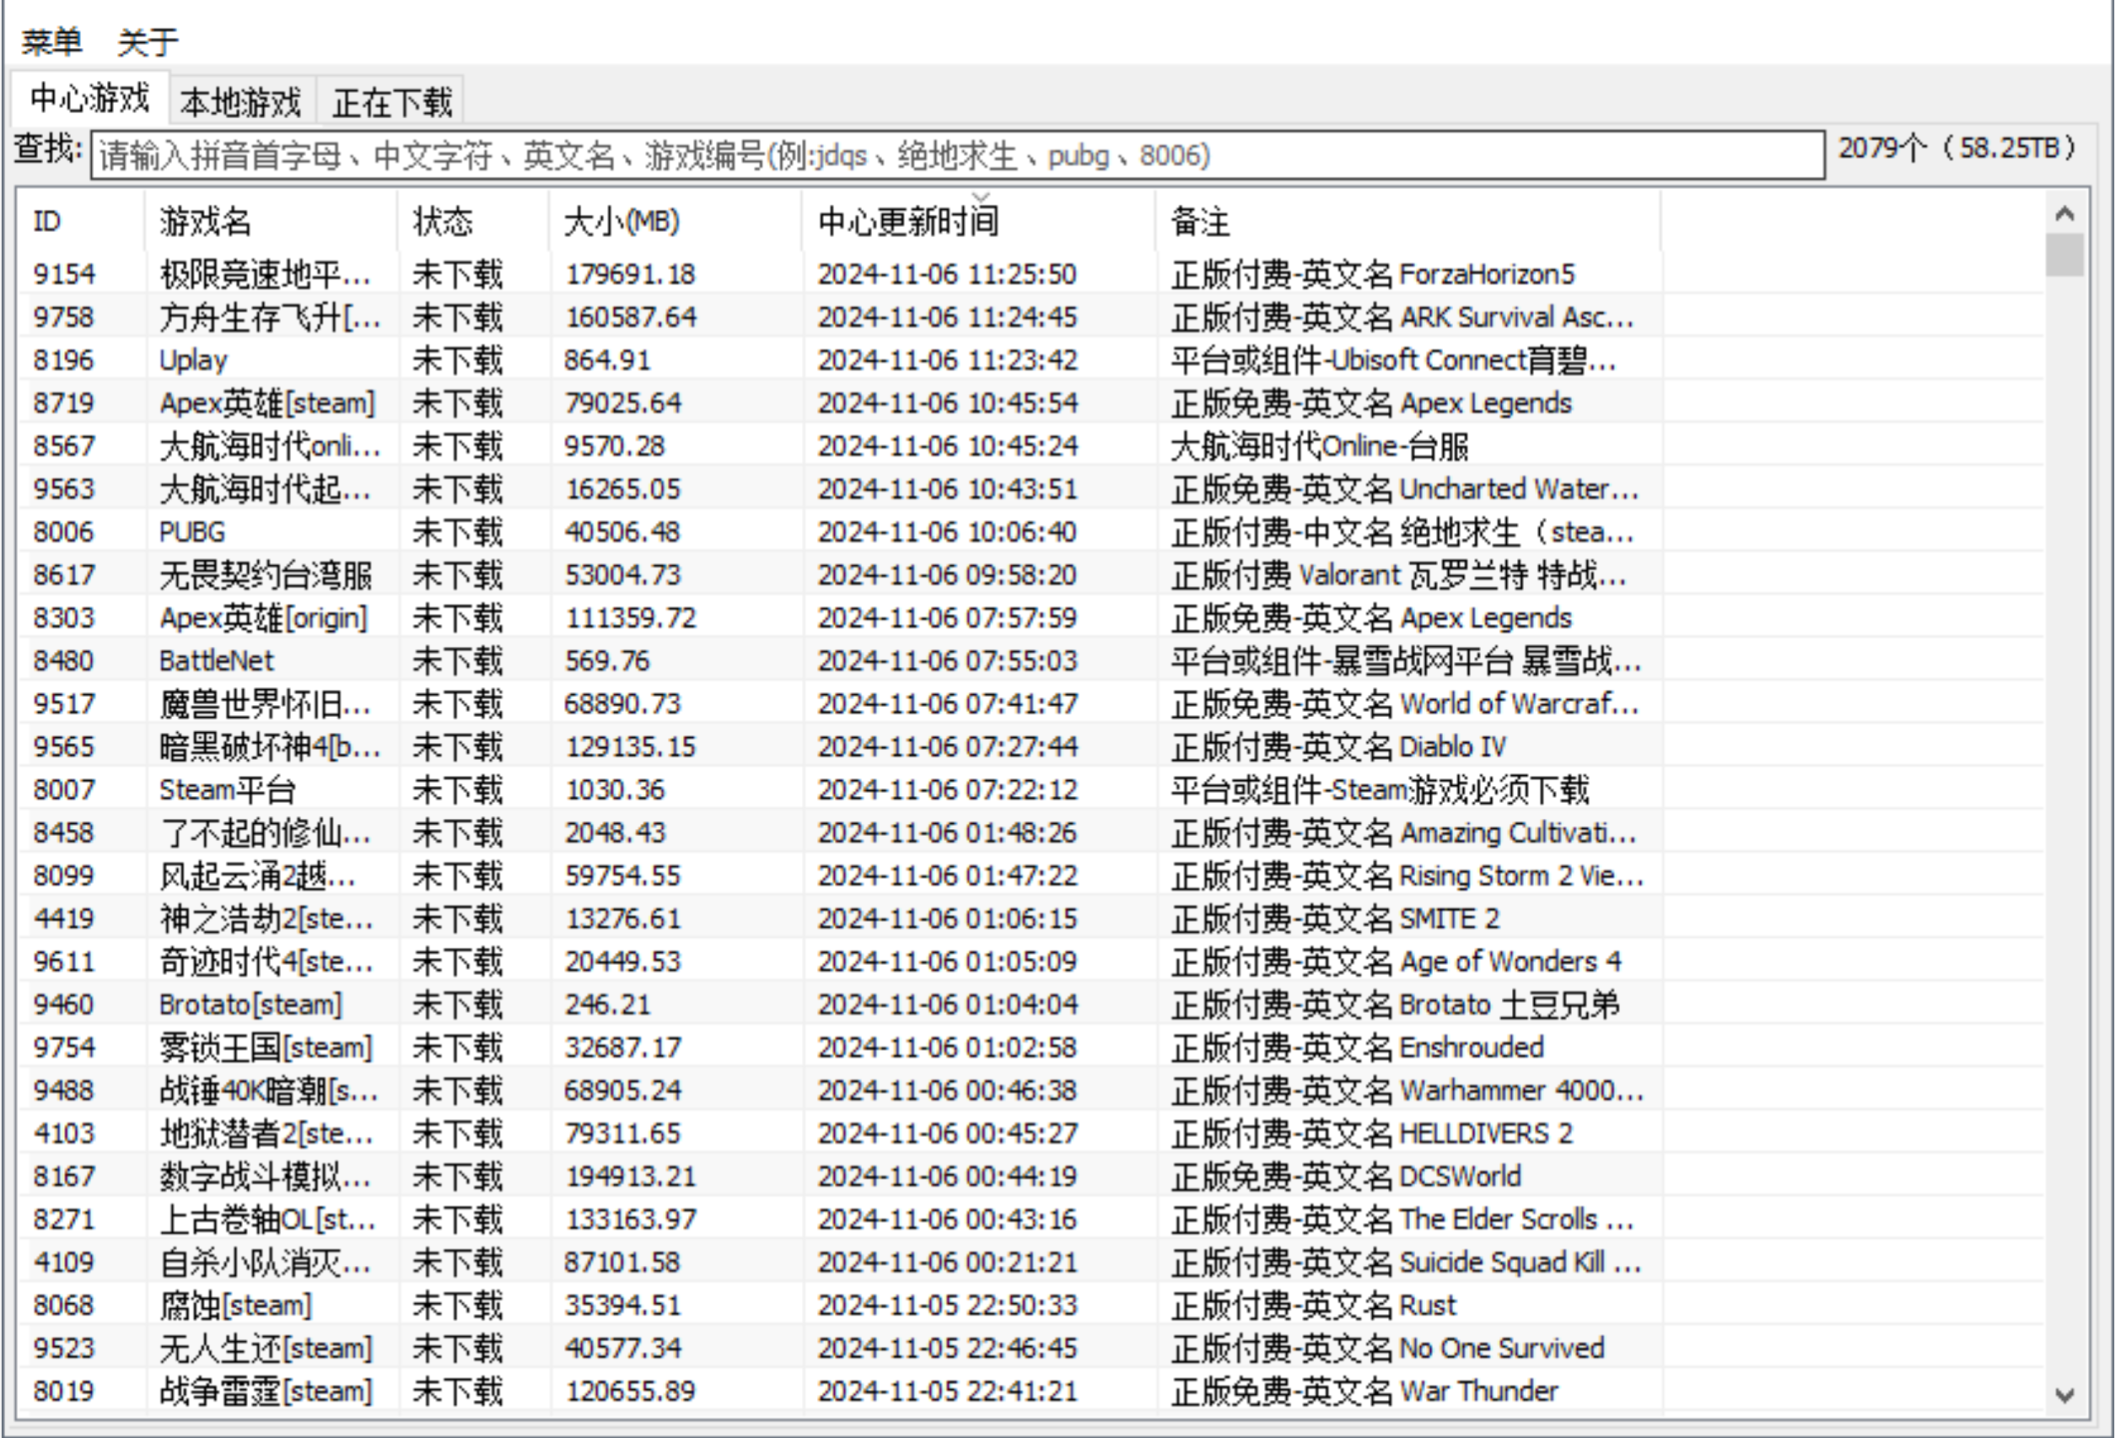Image resolution: width=2115 pixels, height=1438 pixels.
Task: Select the 方舟生存飞升 game row
Action: (x=1031, y=317)
